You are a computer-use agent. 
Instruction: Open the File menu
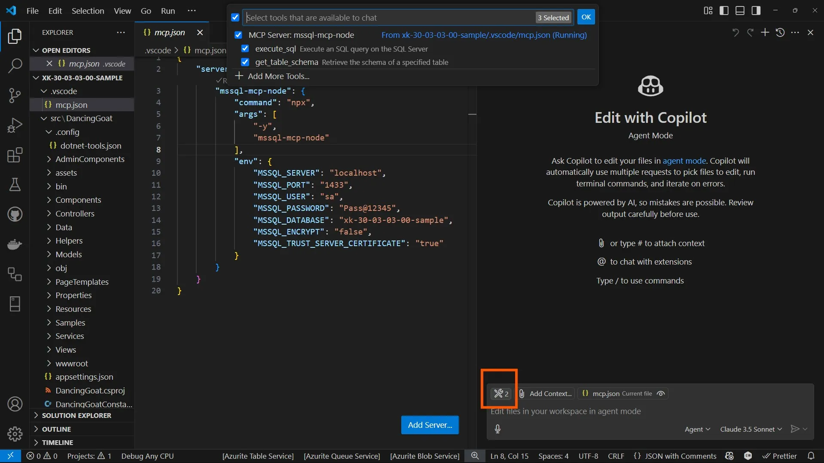tap(32, 11)
